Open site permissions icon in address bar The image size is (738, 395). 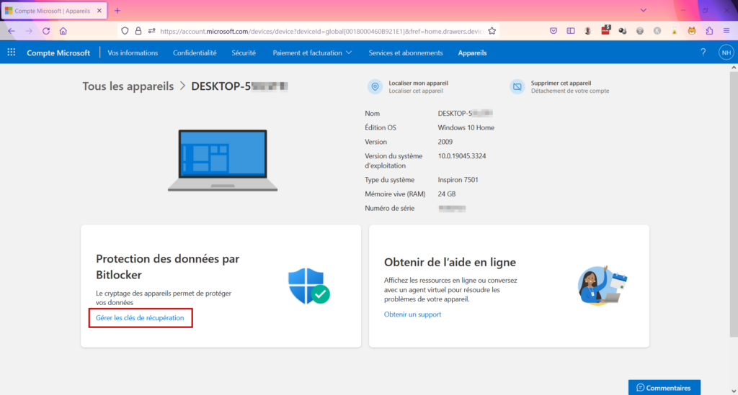[x=151, y=31]
